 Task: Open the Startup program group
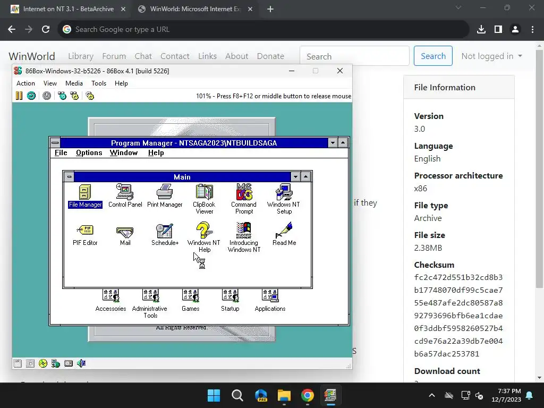click(230, 301)
